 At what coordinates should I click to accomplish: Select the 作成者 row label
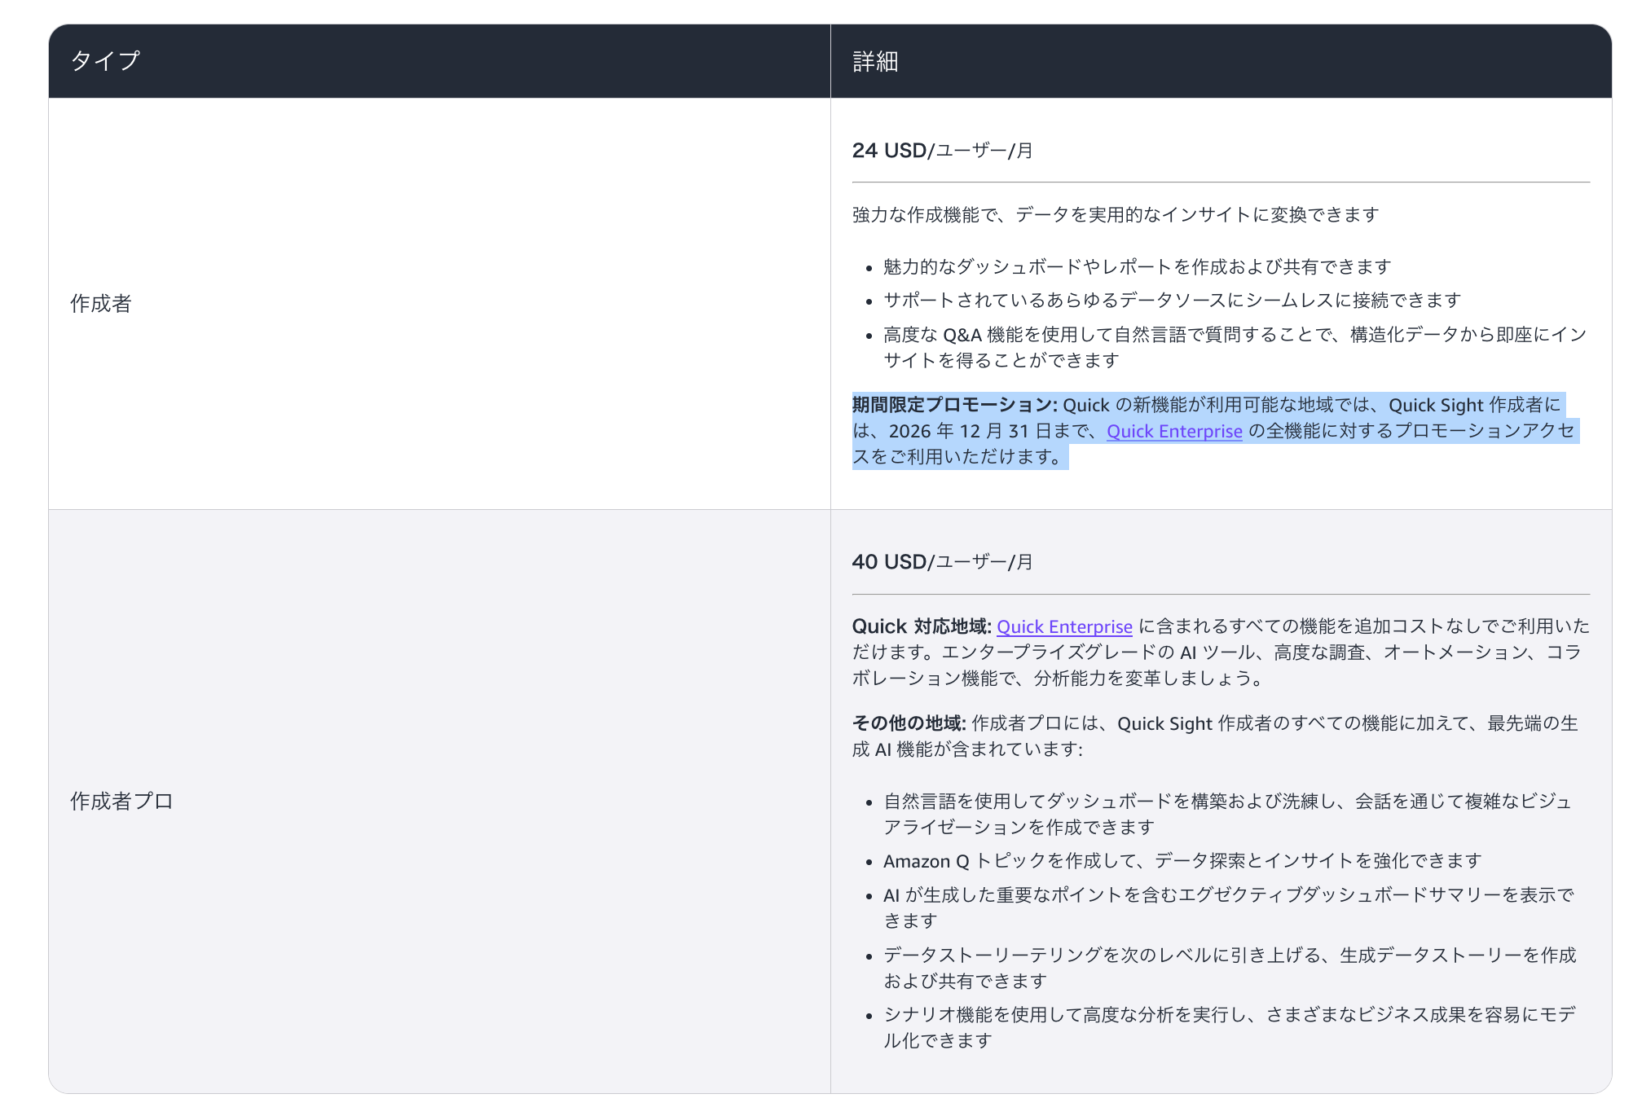101,304
